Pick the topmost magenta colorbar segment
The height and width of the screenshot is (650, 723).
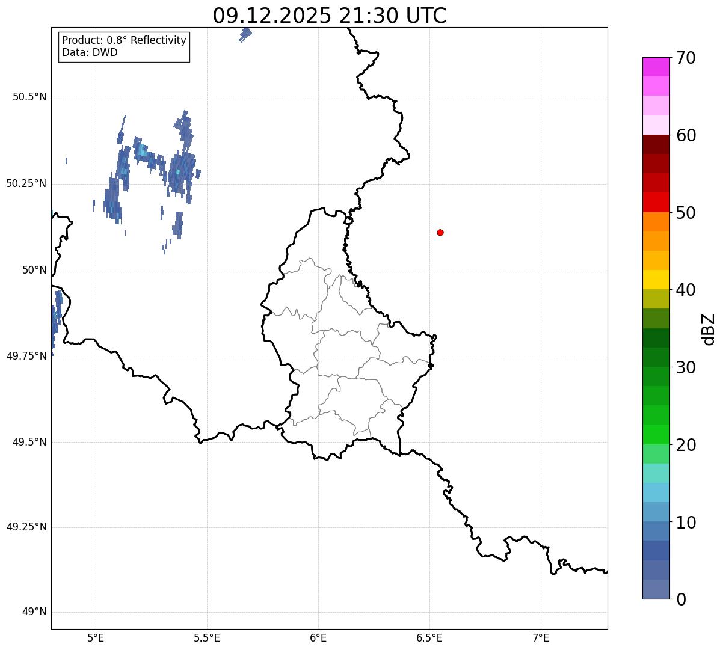656,67
